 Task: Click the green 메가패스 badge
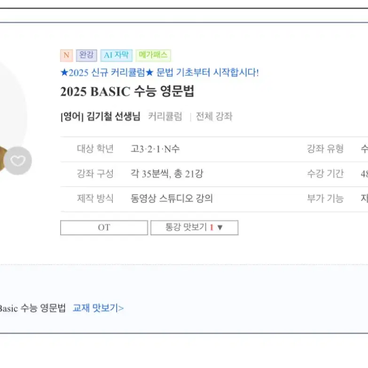153,55
